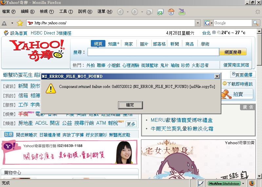Click the triangle icon left of the star
This screenshot has width=262, height=187.
tap(4, 23)
